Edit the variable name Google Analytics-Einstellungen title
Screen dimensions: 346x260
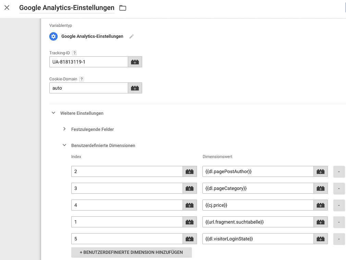coord(67,8)
